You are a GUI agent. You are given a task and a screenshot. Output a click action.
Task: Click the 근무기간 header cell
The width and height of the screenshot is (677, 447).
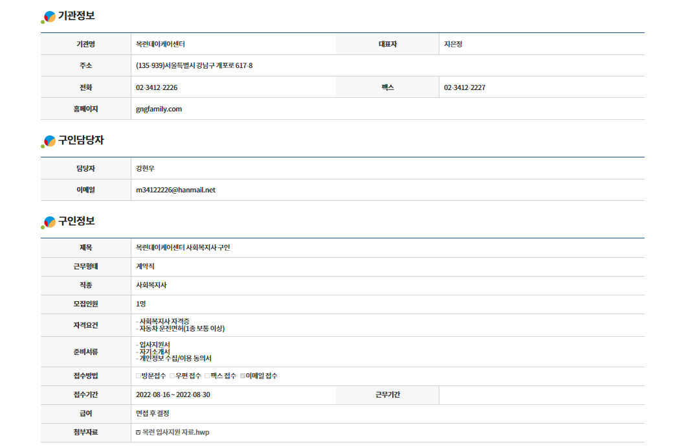pos(388,395)
